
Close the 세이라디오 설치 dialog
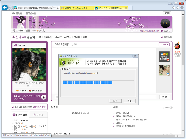pos(135,56)
